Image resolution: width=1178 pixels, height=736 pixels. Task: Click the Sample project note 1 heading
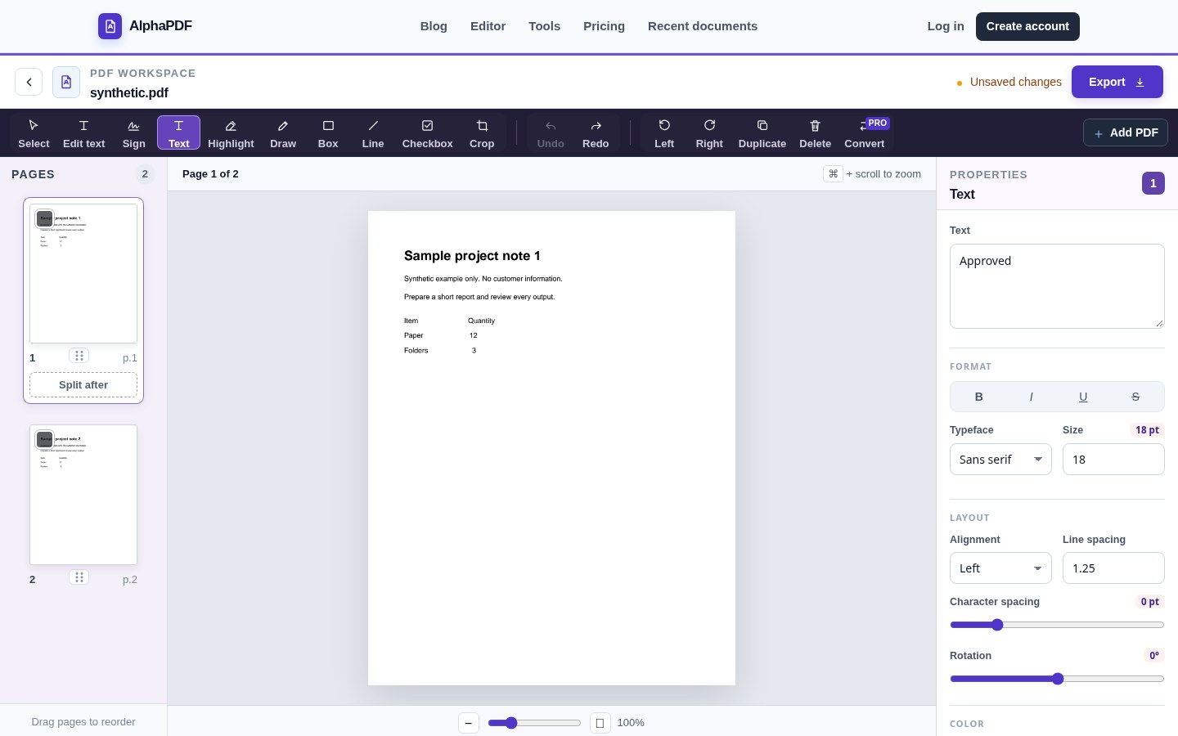(472, 256)
